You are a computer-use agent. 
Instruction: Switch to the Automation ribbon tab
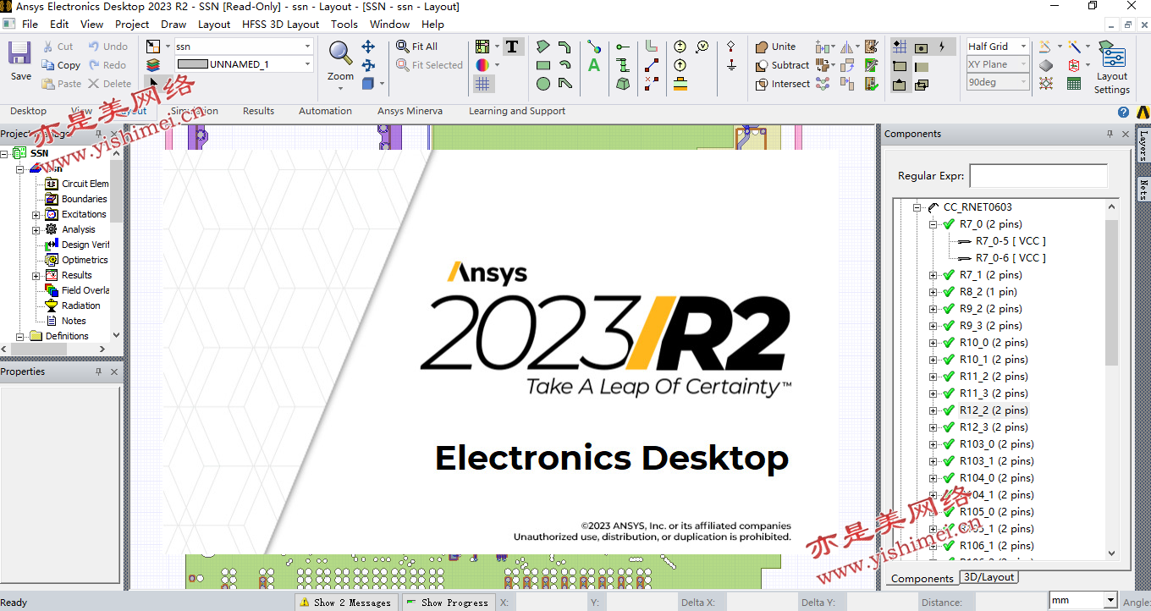click(325, 111)
